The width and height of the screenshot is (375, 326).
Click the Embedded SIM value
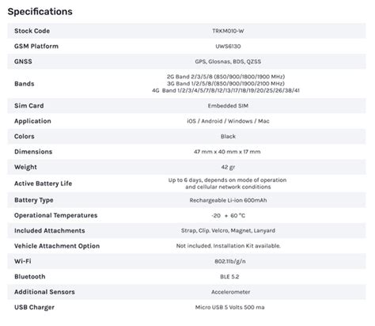pyautogui.click(x=228, y=106)
